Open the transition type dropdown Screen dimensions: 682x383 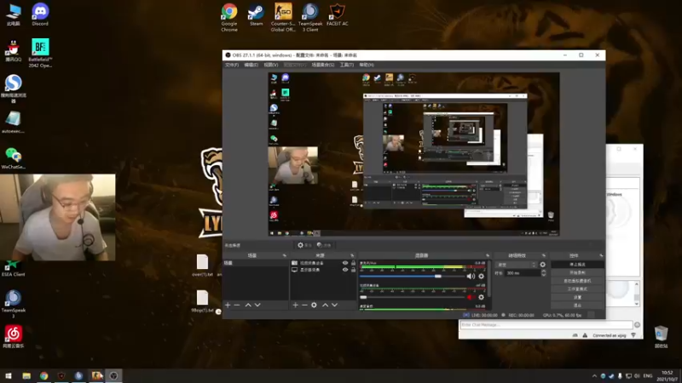coord(517,265)
